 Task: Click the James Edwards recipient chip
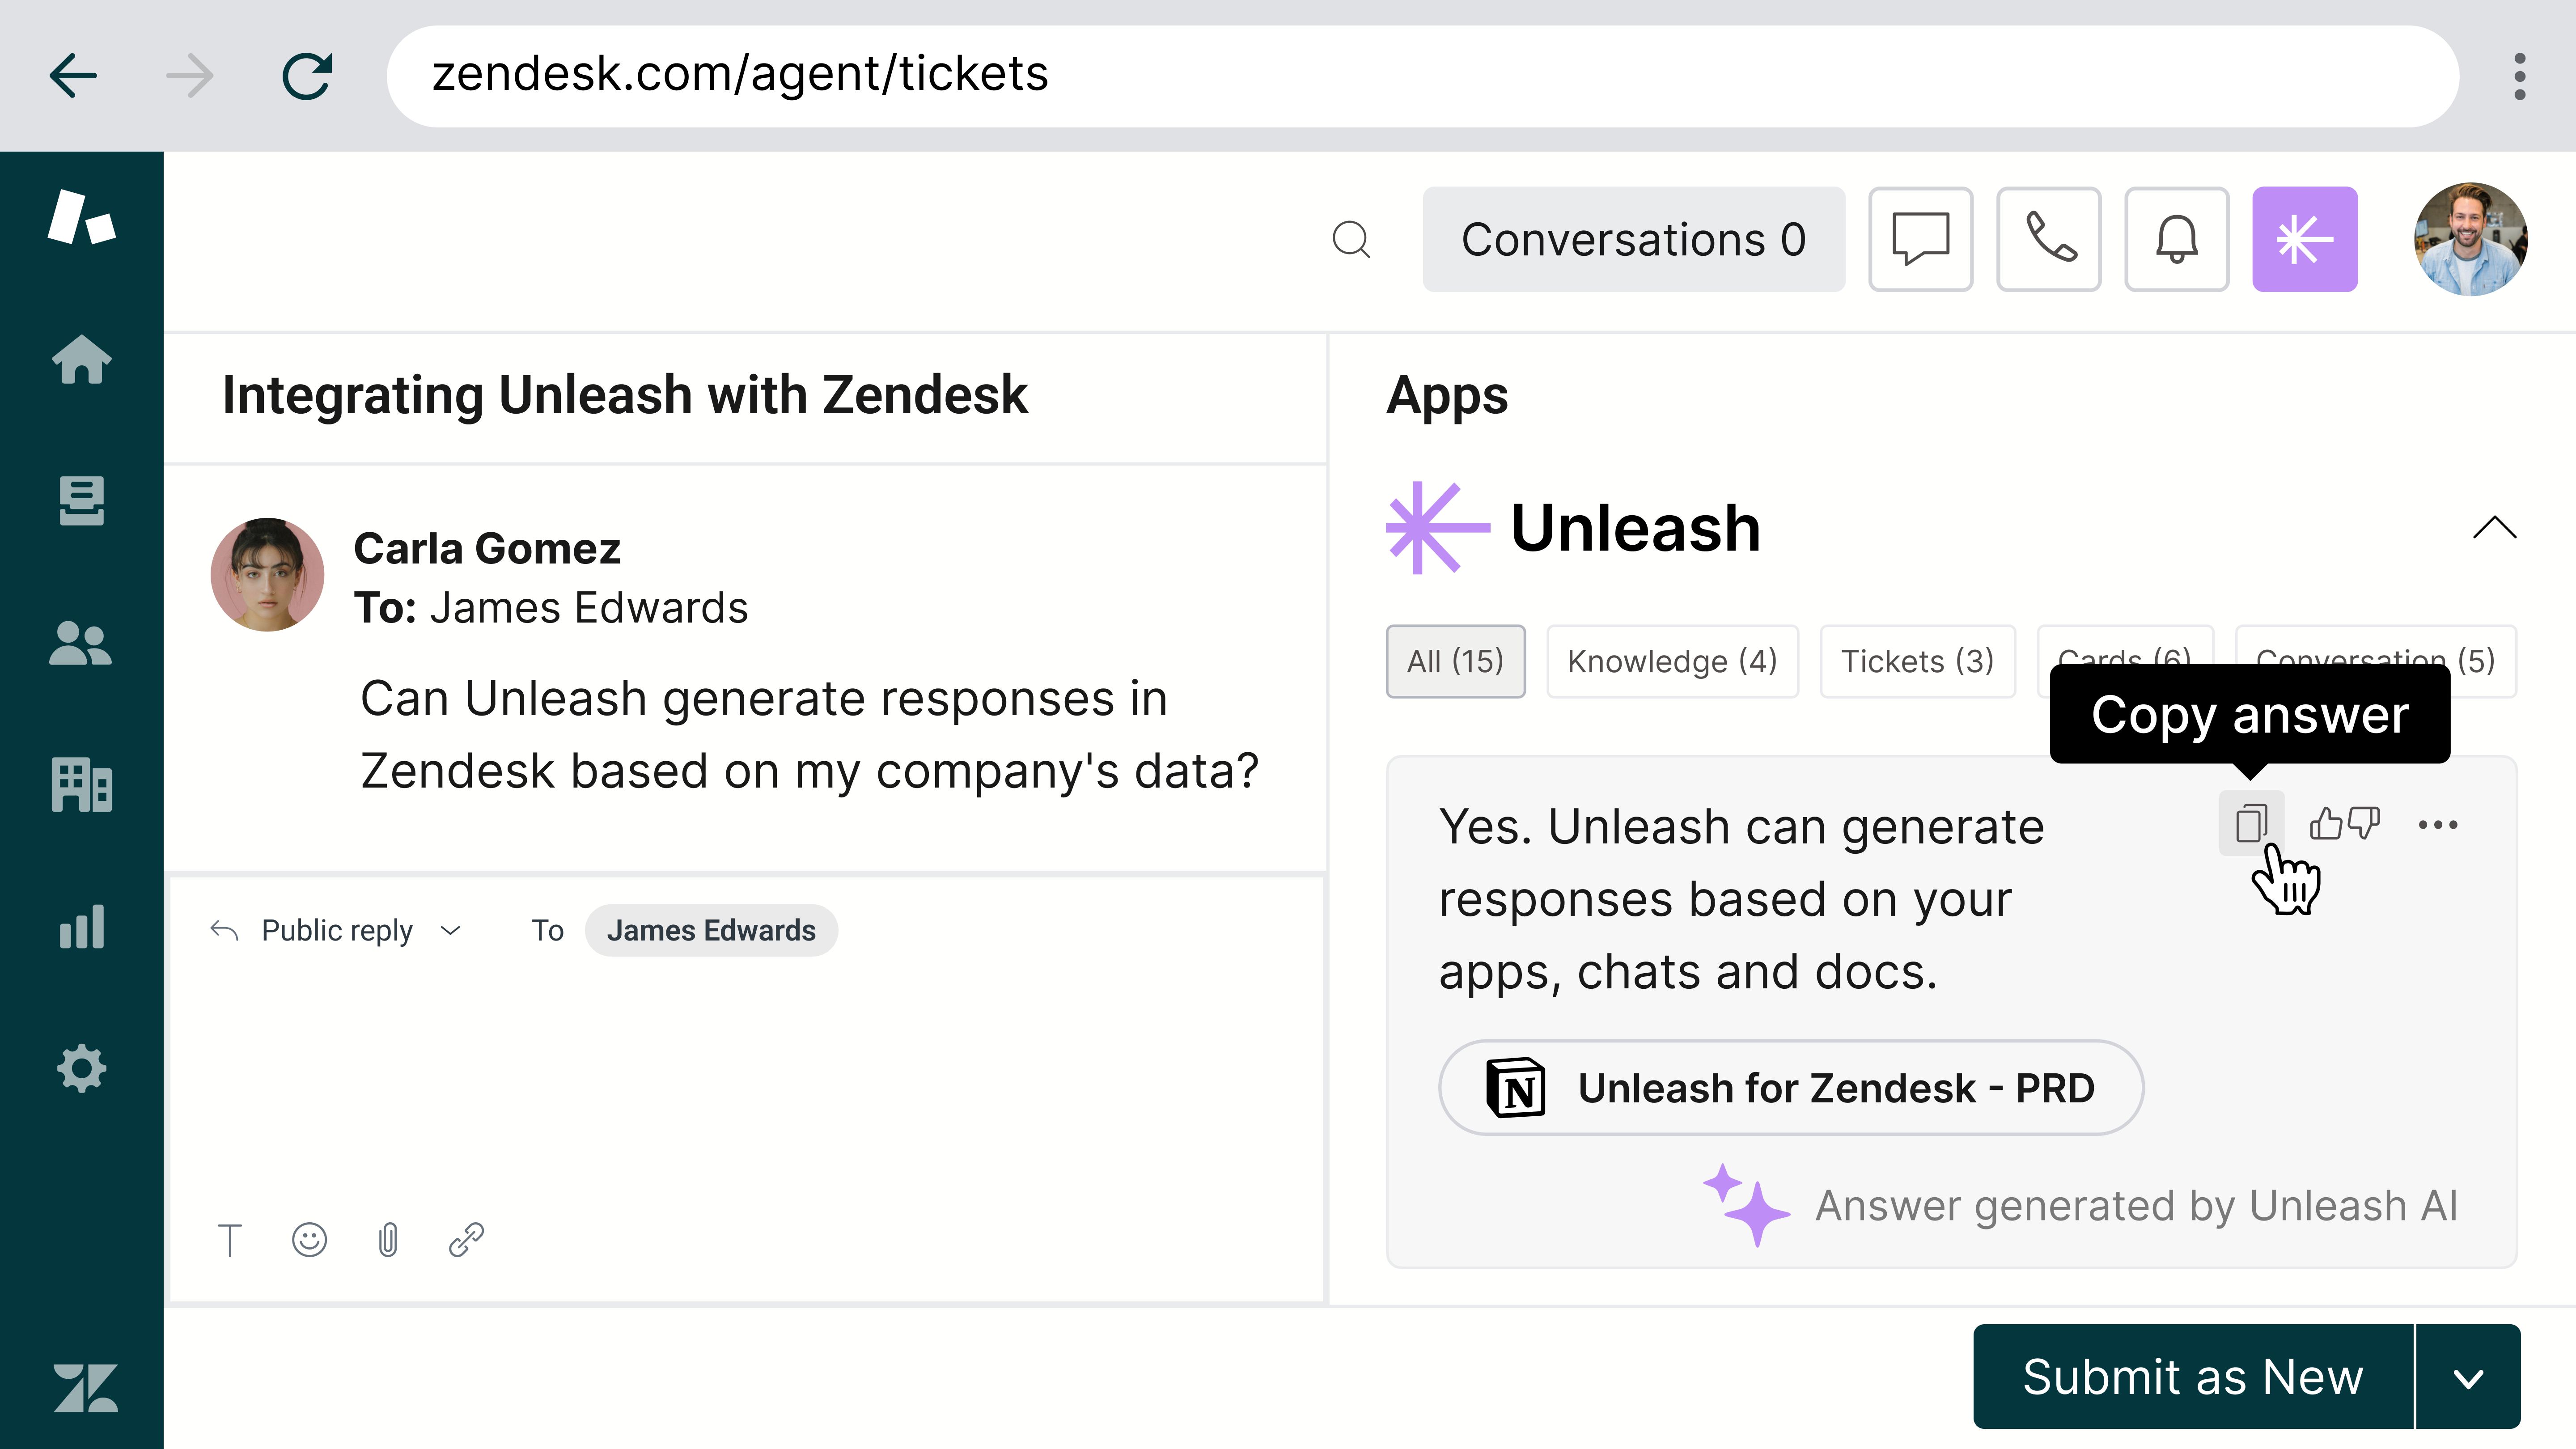711,931
